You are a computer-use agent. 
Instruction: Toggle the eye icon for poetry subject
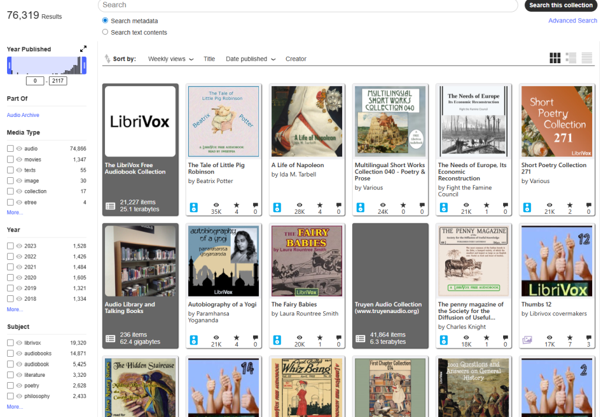click(19, 386)
